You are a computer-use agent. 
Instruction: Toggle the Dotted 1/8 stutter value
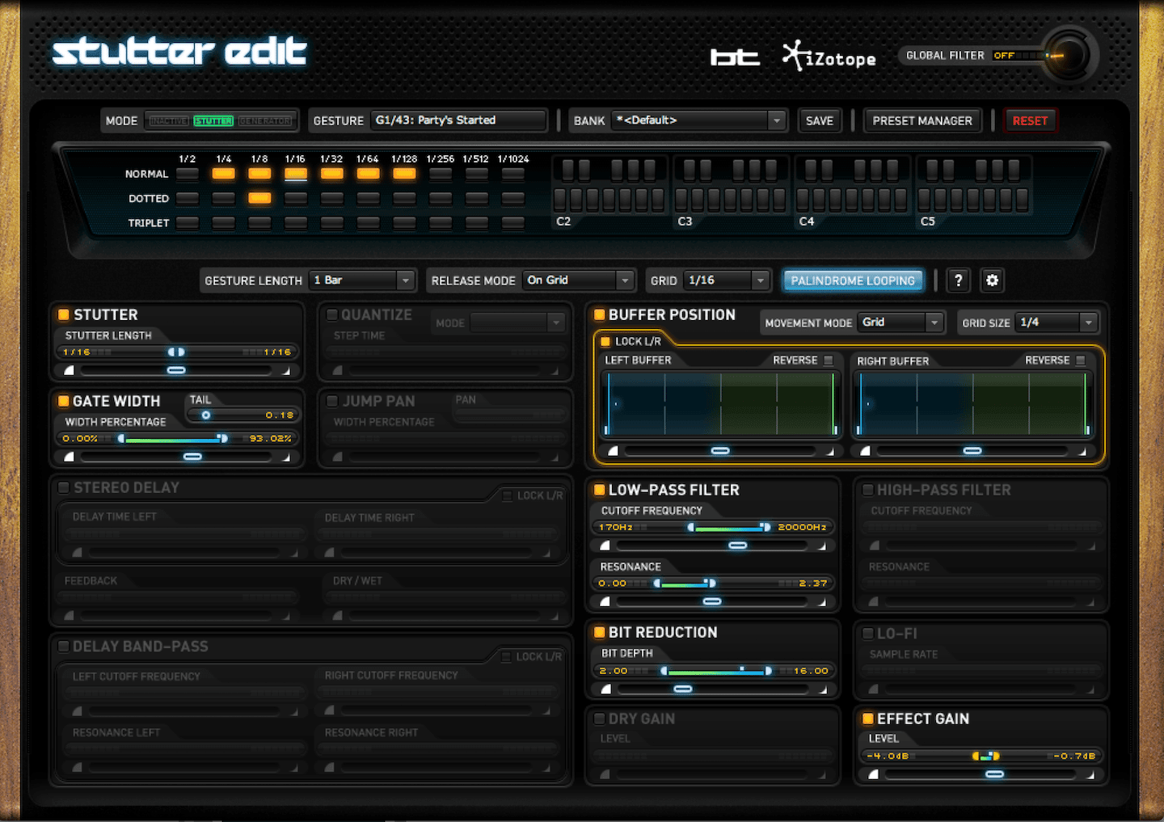click(259, 198)
